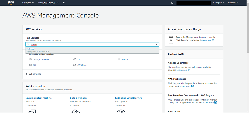Click the Find Services search box
Viewport: 249px width, 113px height.
pos(92,45)
